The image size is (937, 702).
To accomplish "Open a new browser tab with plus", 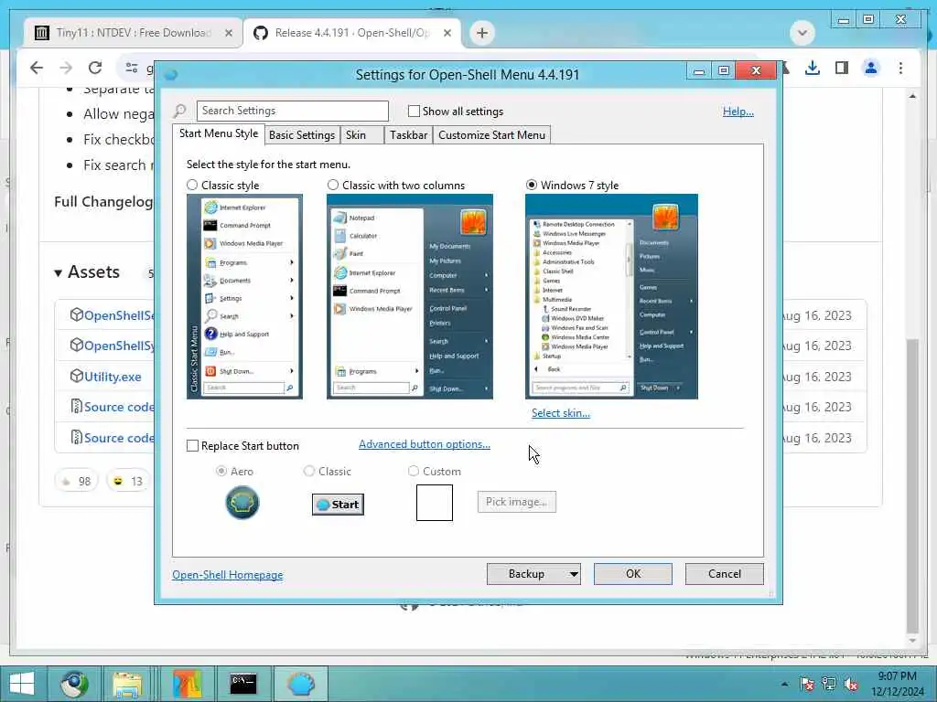I will (482, 33).
